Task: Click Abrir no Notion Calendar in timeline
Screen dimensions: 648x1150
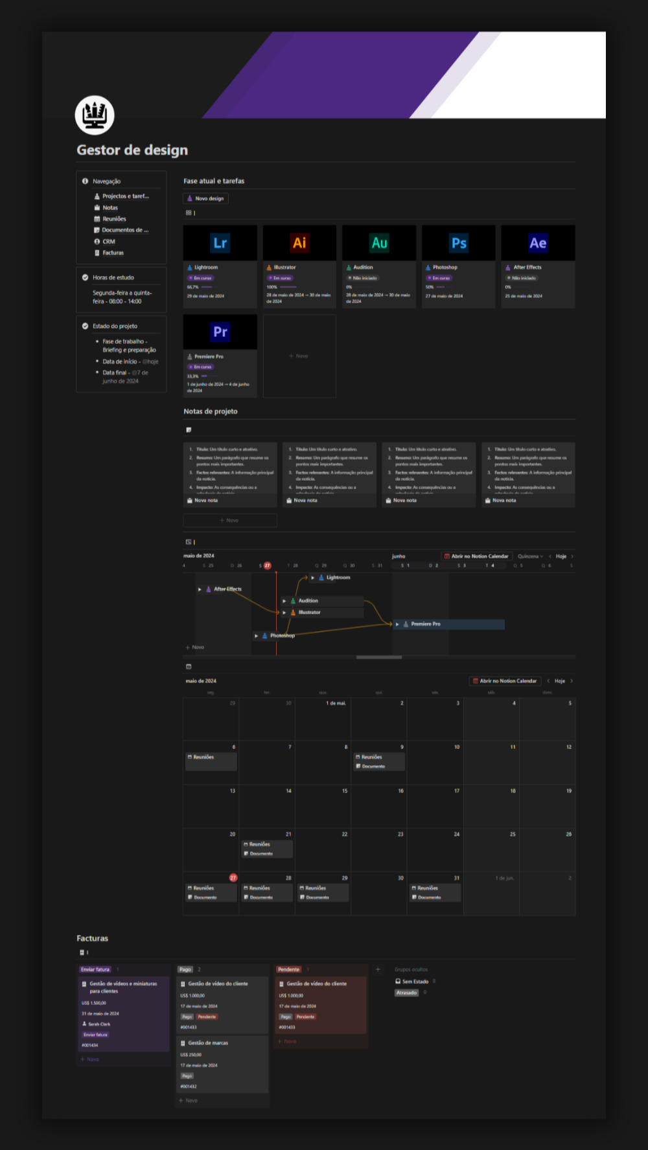Action: pos(476,556)
